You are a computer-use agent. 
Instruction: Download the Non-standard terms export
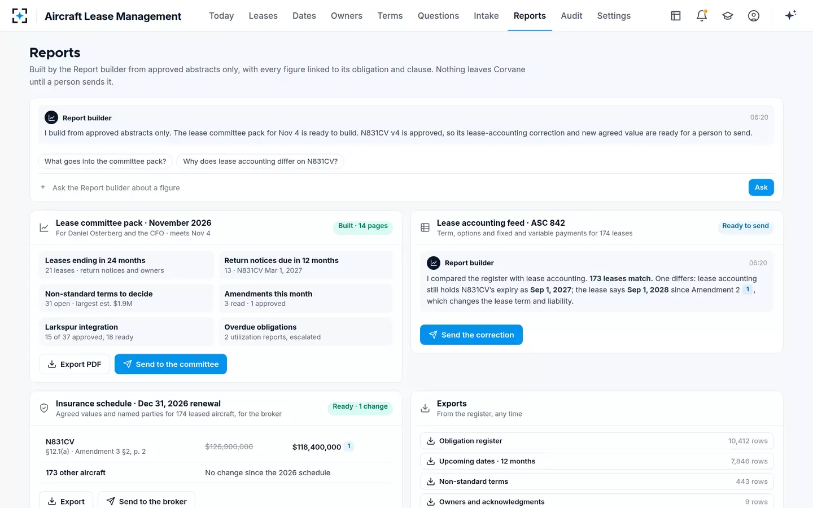(x=597, y=481)
